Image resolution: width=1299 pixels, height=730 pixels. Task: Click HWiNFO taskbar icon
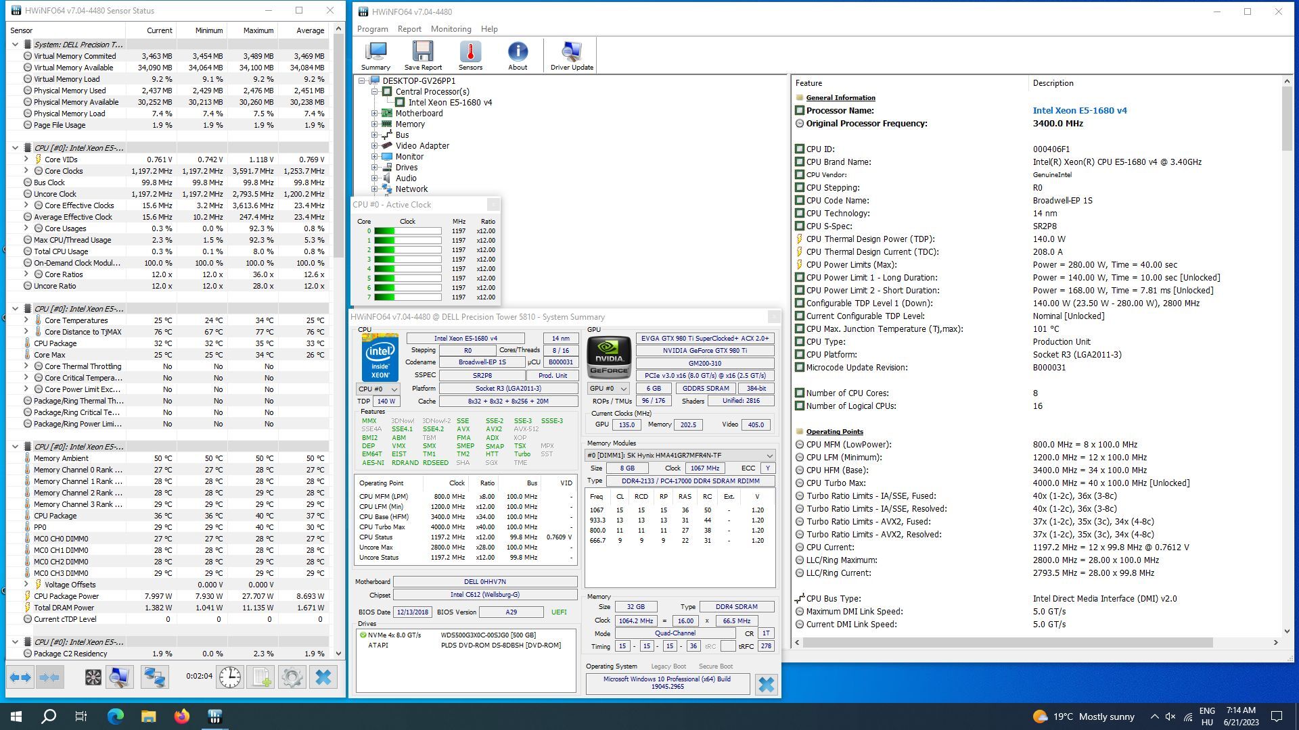[x=215, y=716]
